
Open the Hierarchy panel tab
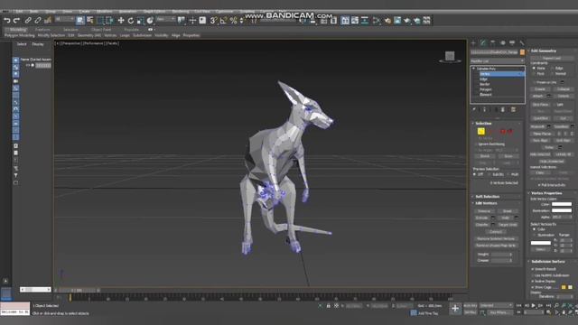click(492, 43)
